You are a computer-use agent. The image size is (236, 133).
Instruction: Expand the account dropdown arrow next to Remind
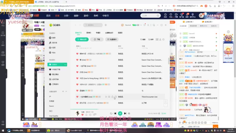click(141, 25)
